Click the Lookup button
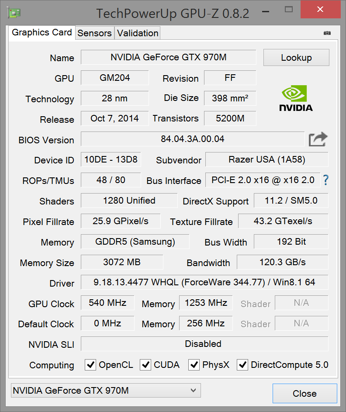346x412 pixels. (296, 58)
